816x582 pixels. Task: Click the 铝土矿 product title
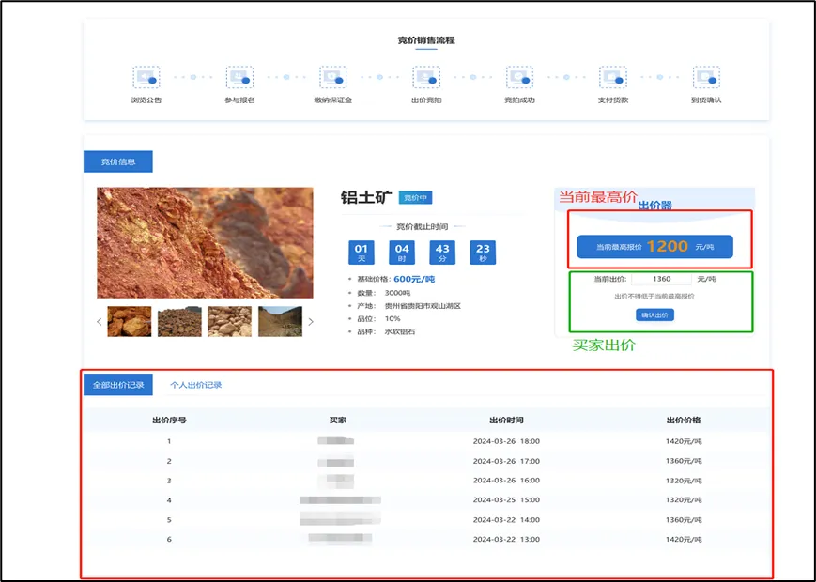tap(366, 198)
